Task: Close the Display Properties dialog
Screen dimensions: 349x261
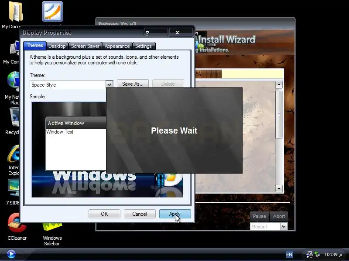Action: click(181, 33)
